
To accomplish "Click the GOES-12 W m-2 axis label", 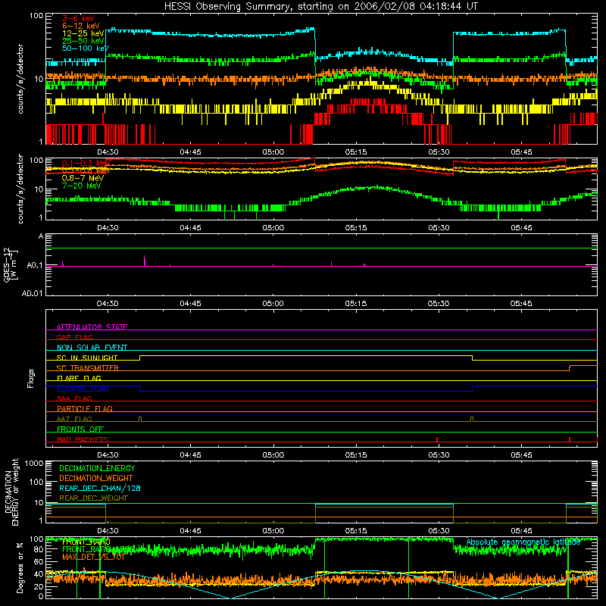I will (x=11, y=264).
